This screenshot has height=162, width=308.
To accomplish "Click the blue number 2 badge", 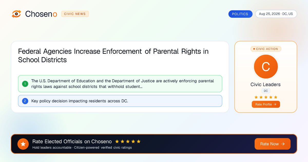I will coord(25,101).
